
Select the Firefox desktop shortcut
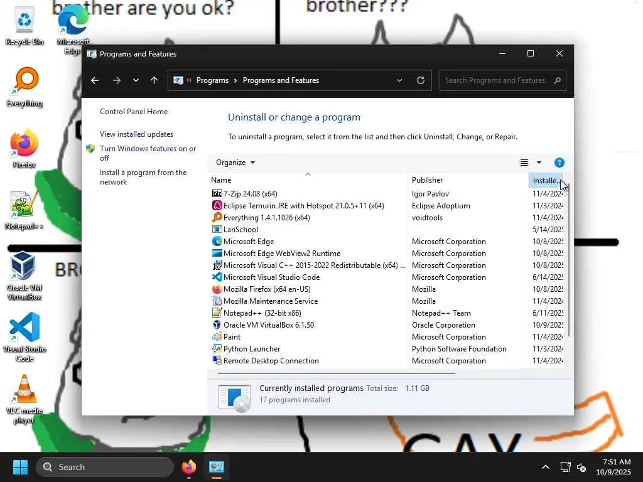(x=24, y=148)
